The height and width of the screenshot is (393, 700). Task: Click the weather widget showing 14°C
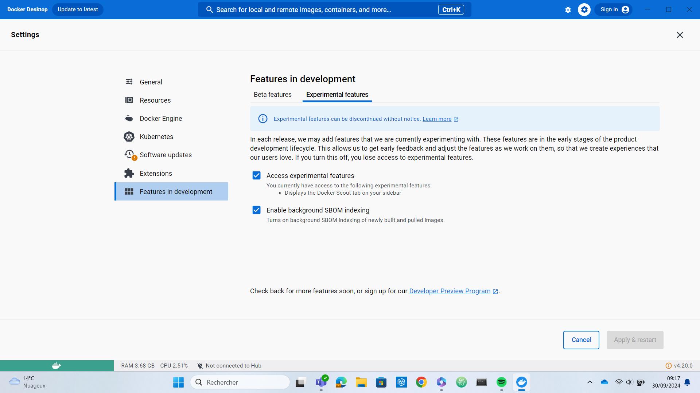coord(27,382)
